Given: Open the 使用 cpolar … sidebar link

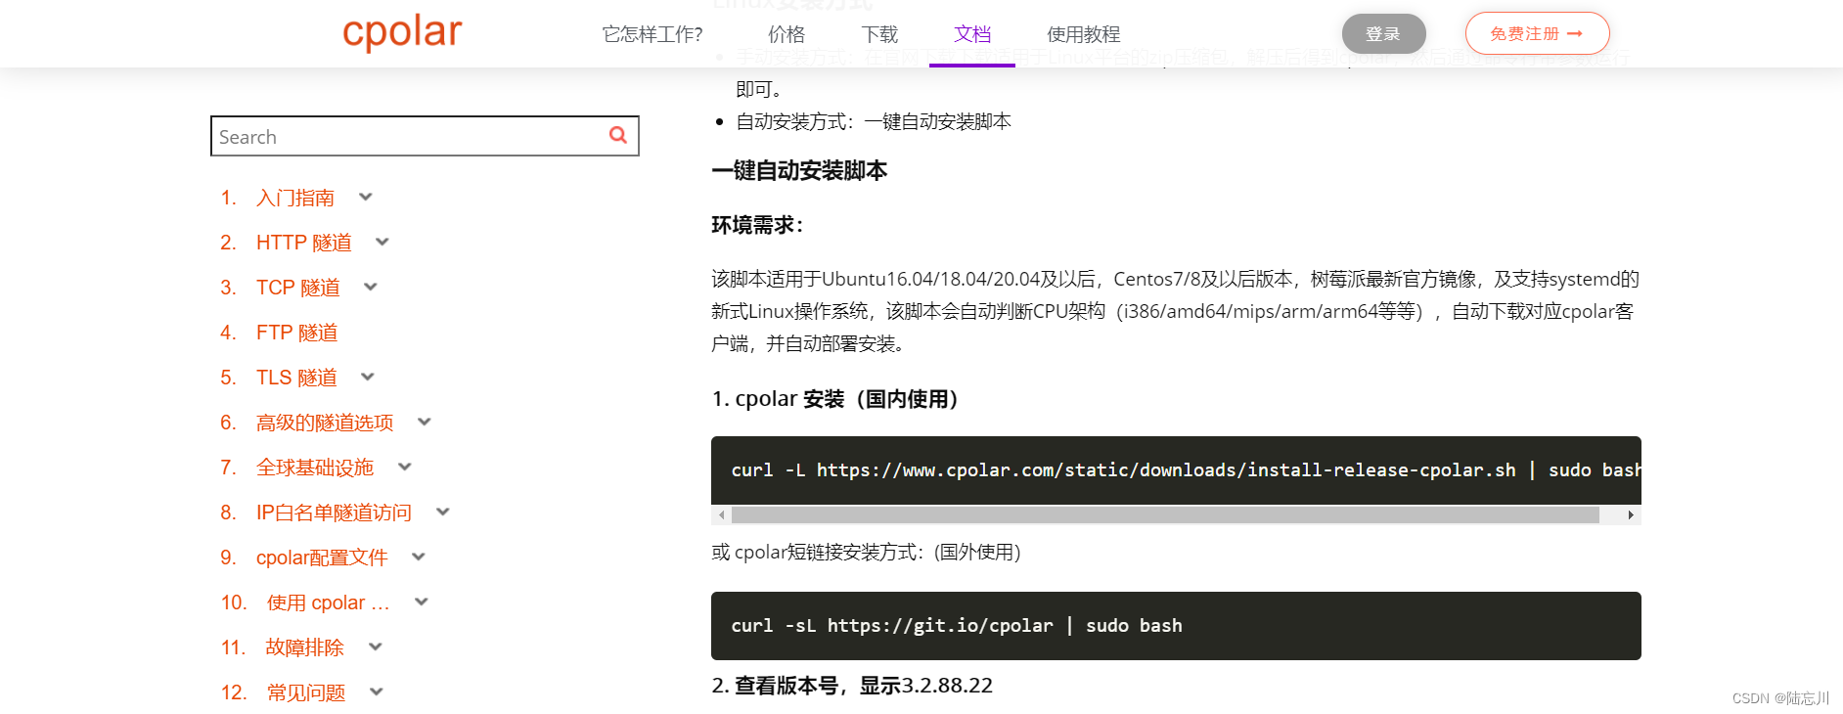Looking at the screenshot, I should click(329, 602).
